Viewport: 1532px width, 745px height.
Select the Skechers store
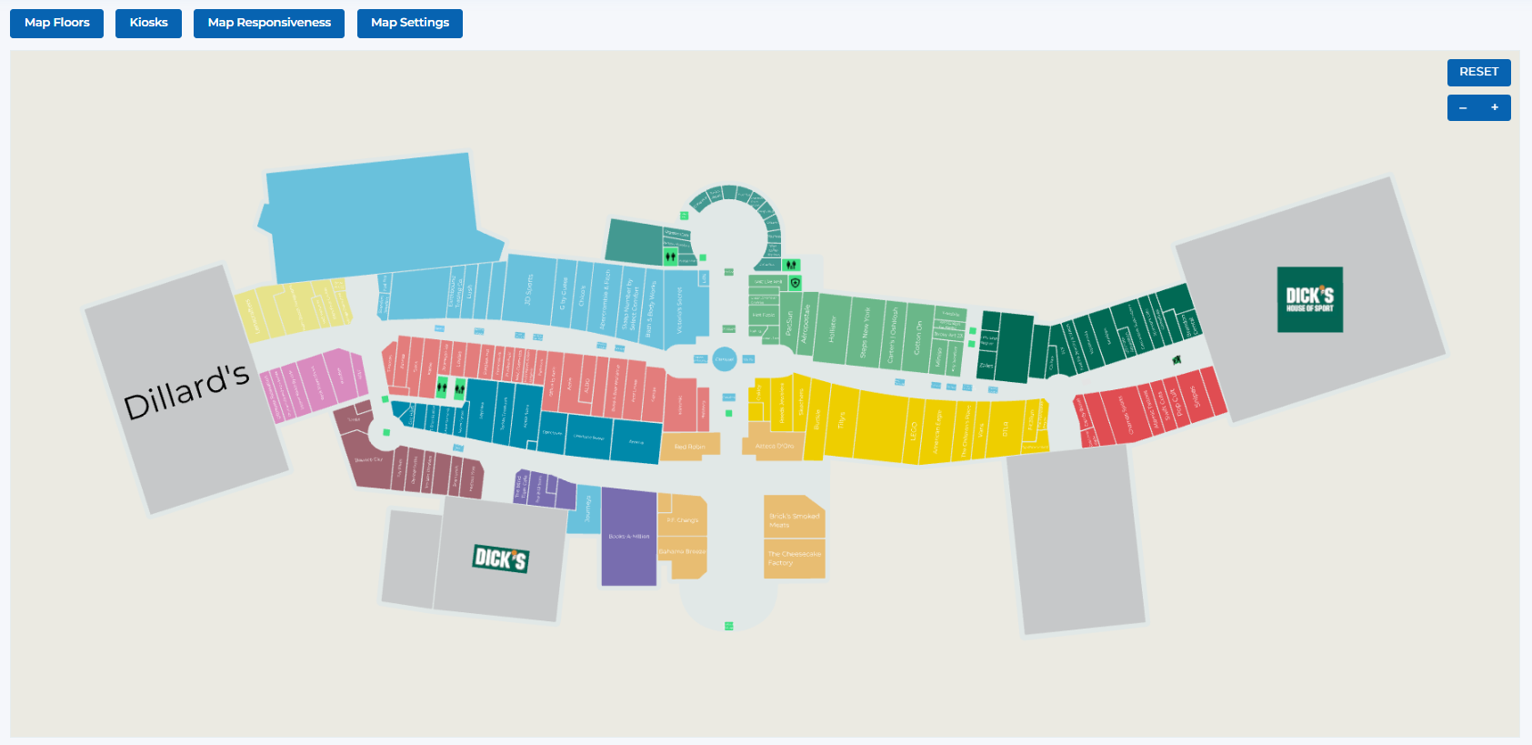coord(802,402)
